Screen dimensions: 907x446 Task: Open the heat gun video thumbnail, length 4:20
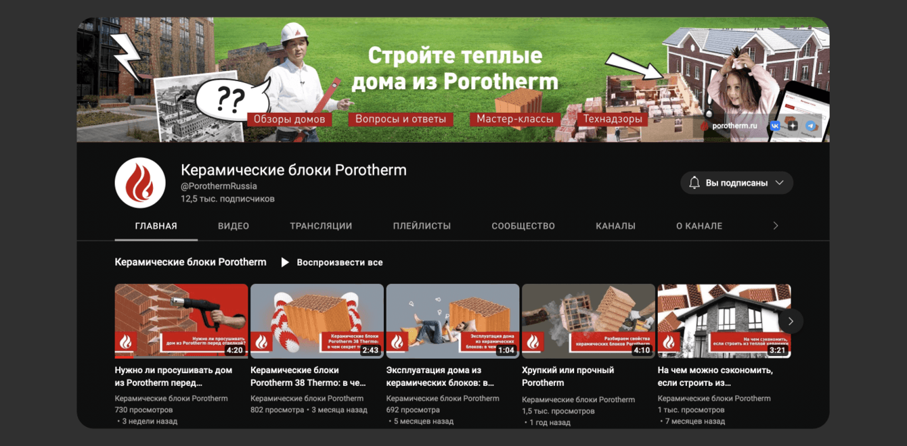click(181, 321)
